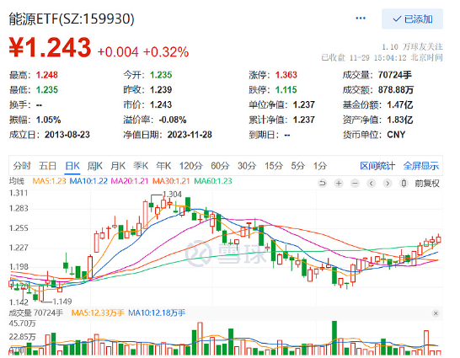
Task: Open the 区间统计 range statistics link
Action: [x=377, y=166]
